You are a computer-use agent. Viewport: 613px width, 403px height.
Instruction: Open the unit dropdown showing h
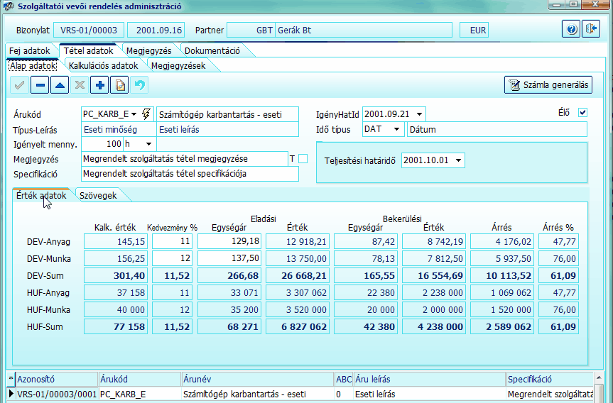click(x=148, y=144)
